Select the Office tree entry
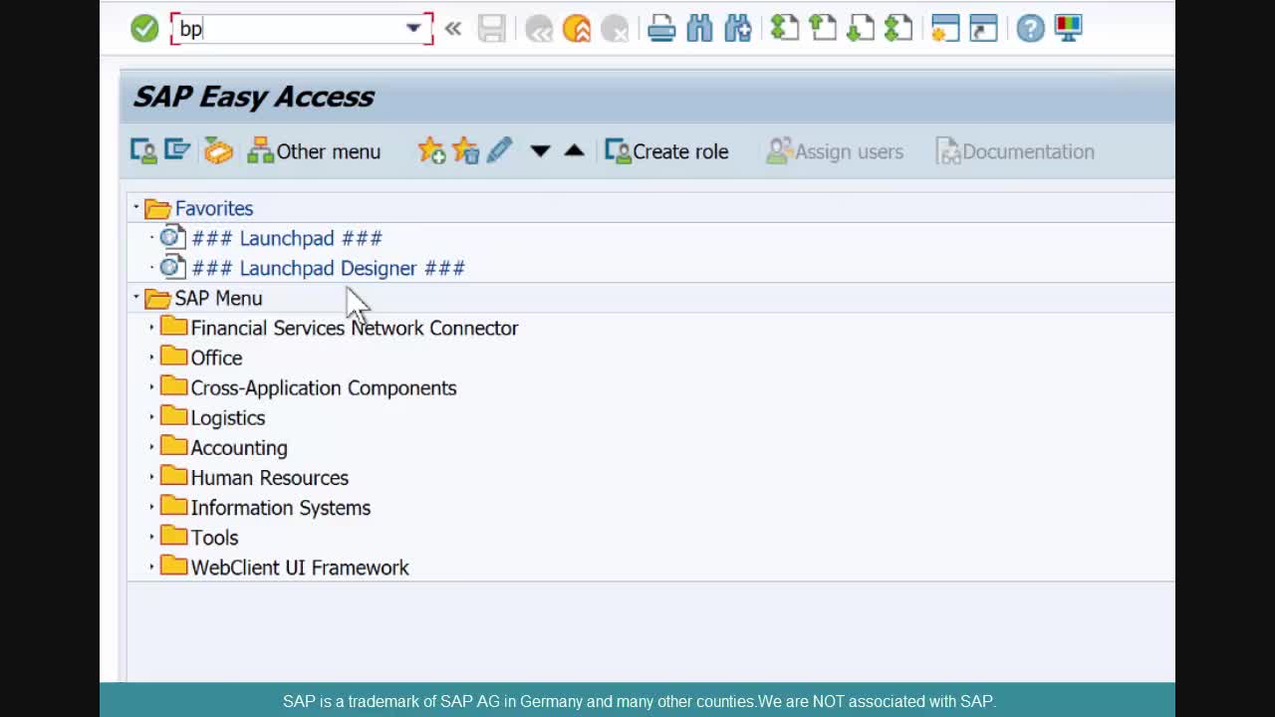Image resolution: width=1275 pixels, height=717 pixels. coord(216,358)
